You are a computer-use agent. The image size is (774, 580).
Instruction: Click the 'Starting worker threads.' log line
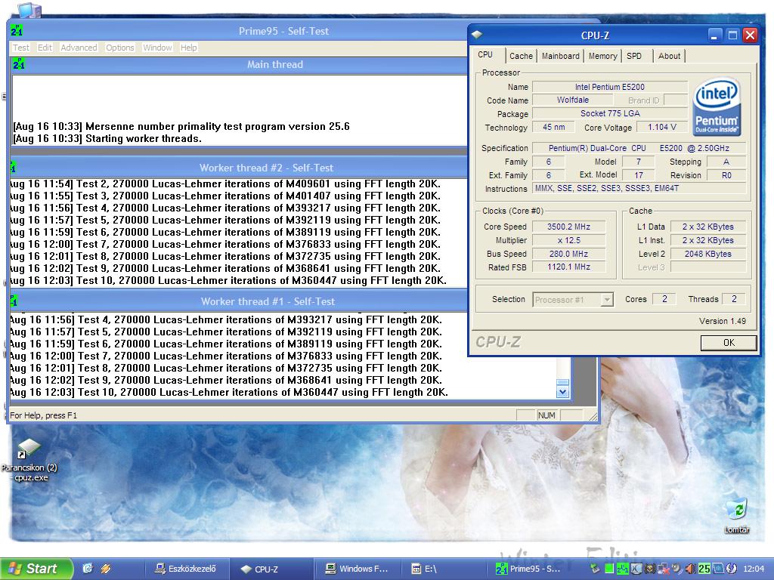(x=107, y=139)
